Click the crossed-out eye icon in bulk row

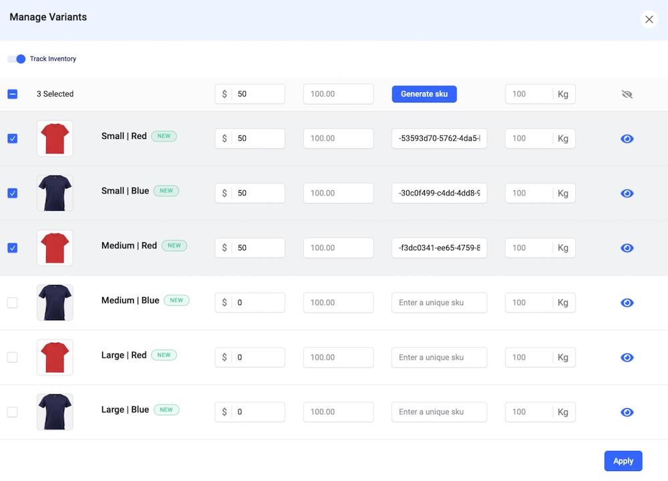[627, 95]
